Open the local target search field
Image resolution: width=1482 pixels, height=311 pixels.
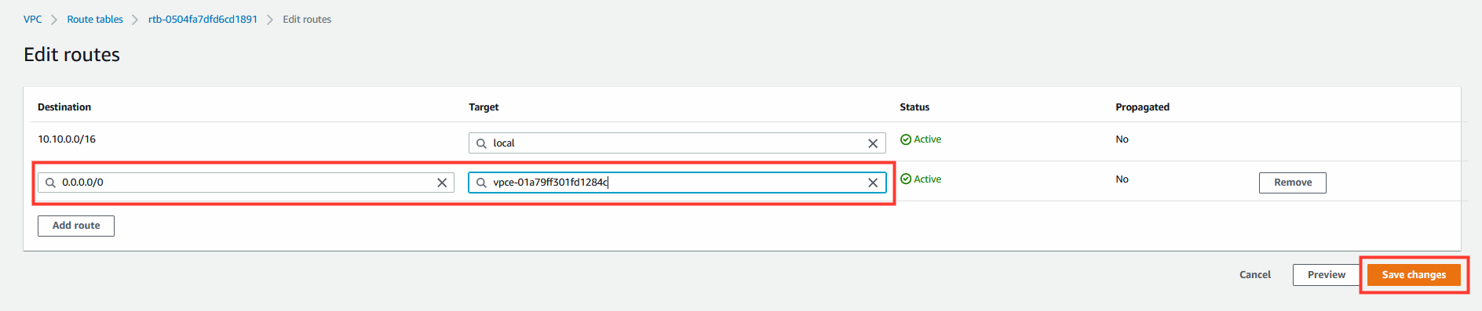[677, 143]
